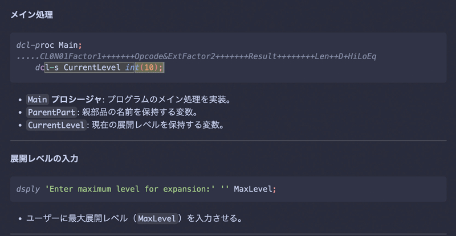Screen dimensions: 456x236
Task: Click the empty quotes '' in dsply line
Action: [x=225, y=188]
